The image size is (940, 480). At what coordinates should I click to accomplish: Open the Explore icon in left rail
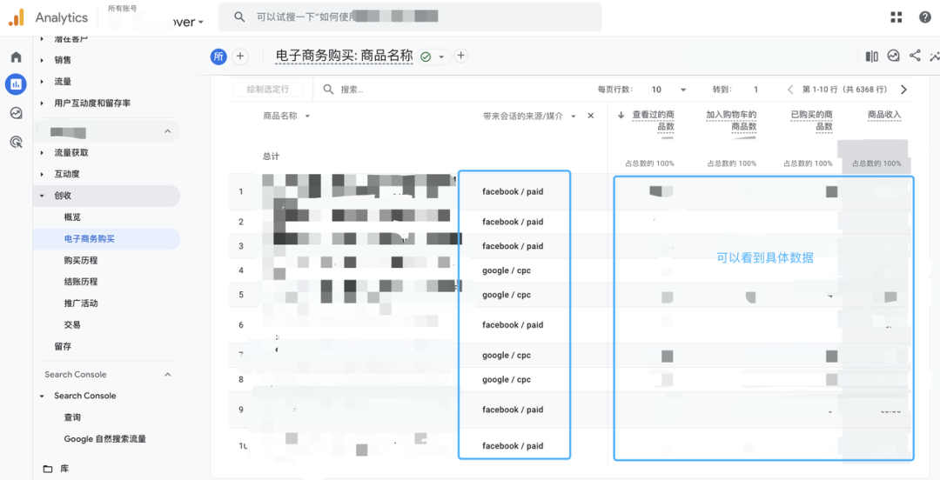click(17, 113)
